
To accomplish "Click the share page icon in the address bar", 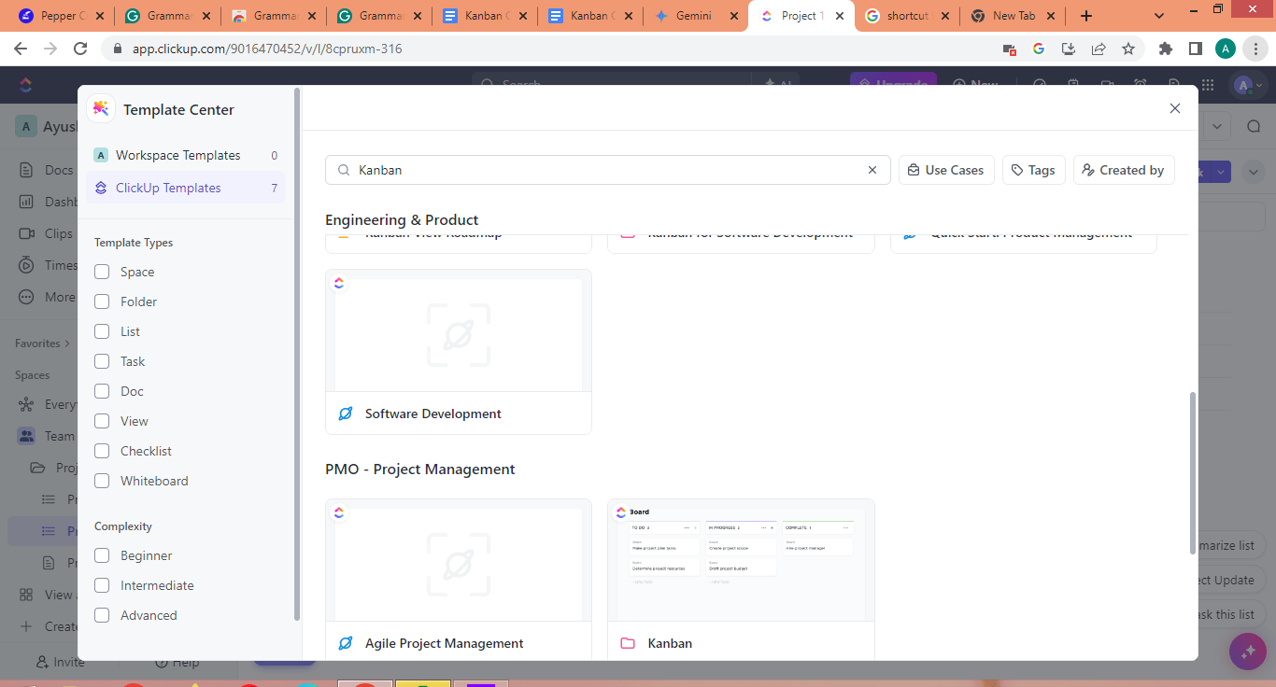I will pos(1099,49).
